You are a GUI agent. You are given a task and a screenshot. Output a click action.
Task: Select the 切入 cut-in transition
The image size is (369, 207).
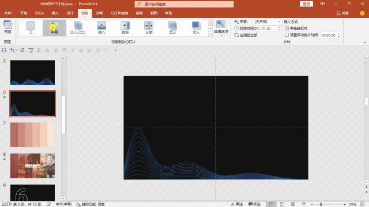[196, 28]
